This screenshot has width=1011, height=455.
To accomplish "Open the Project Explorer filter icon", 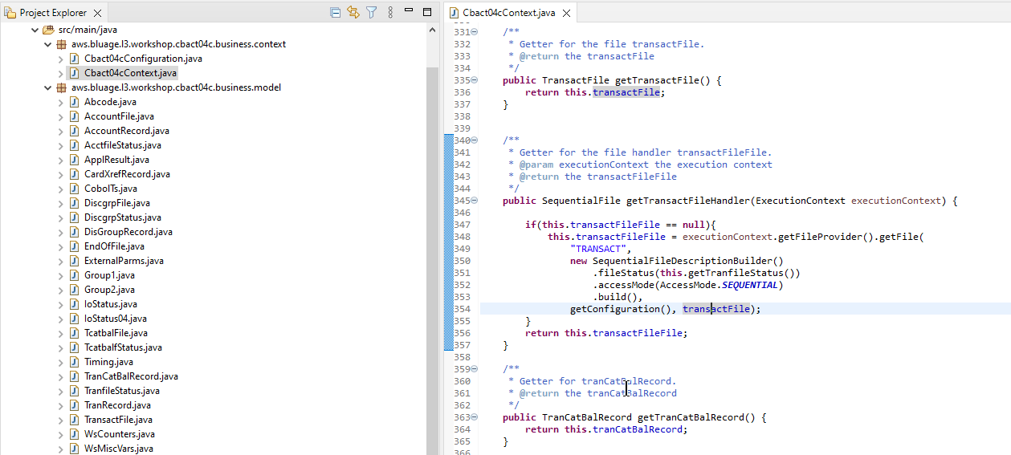I will pyautogui.click(x=371, y=12).
